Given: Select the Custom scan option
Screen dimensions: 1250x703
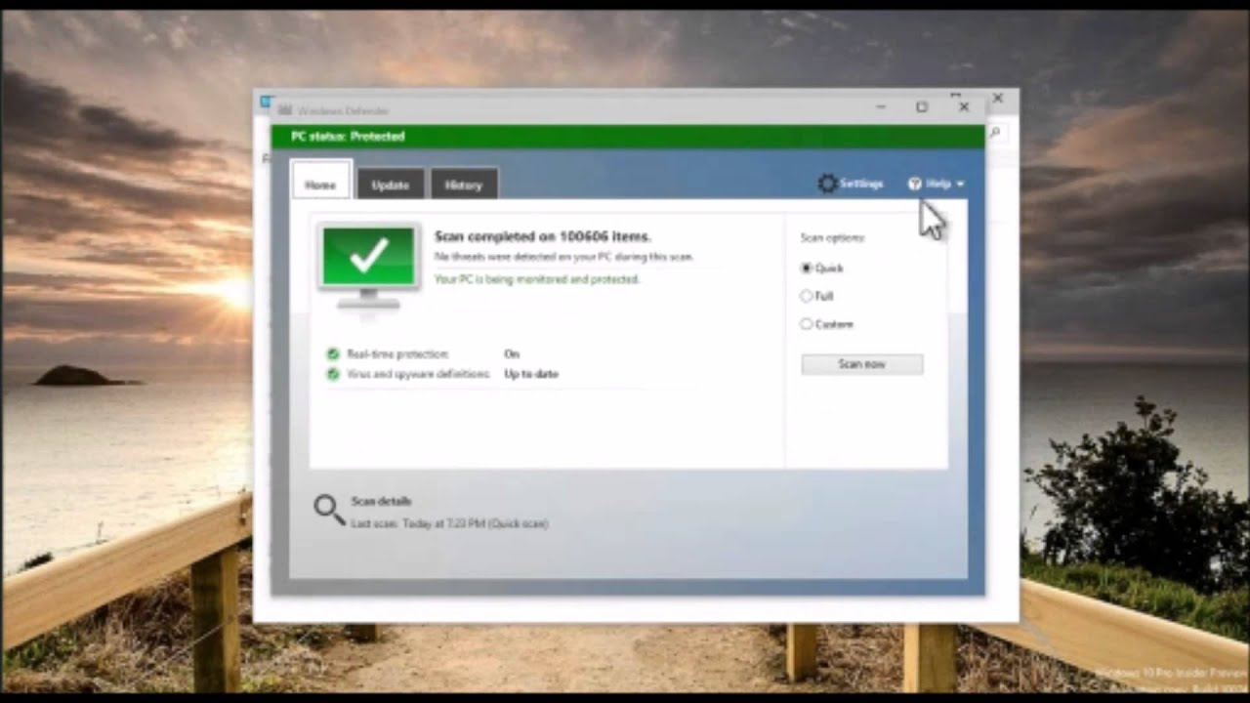Looking at the screenshot, I should click(807, 324).
